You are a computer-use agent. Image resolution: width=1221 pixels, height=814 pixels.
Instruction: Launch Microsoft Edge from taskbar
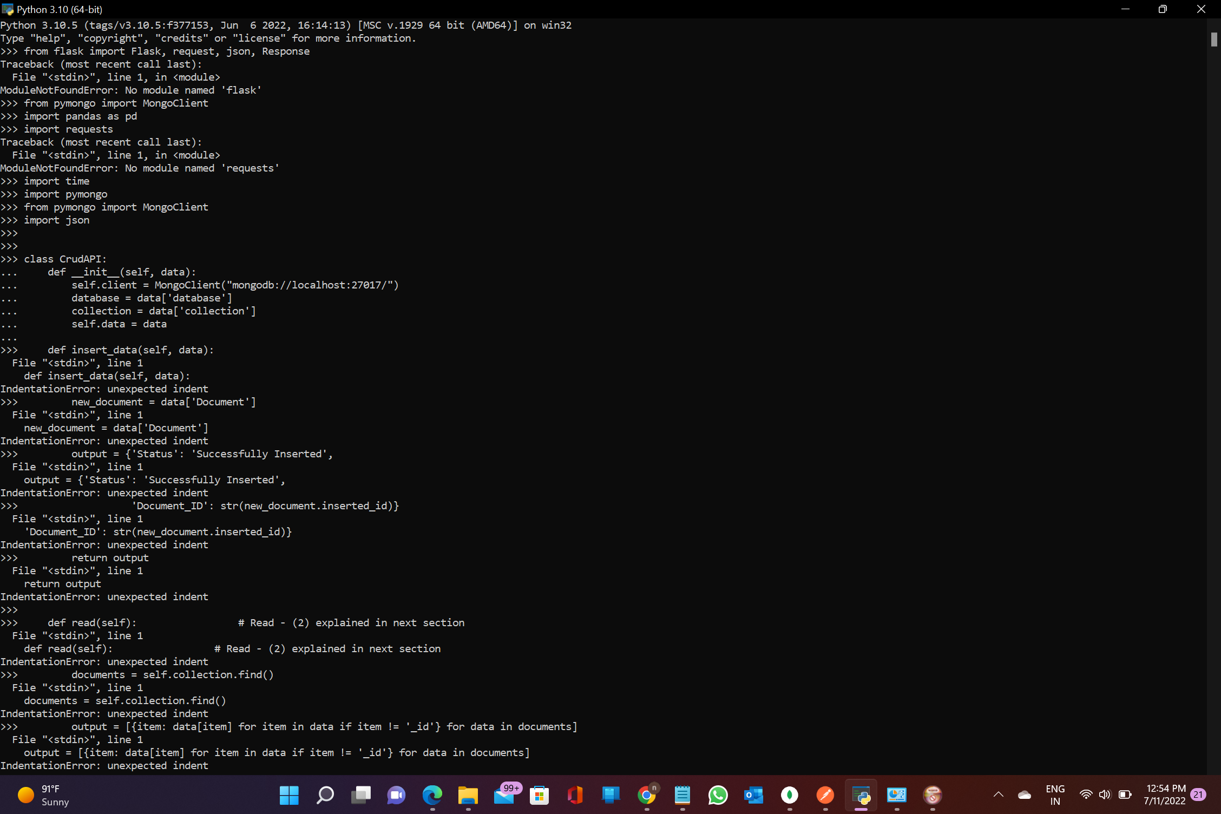point(432,795)
